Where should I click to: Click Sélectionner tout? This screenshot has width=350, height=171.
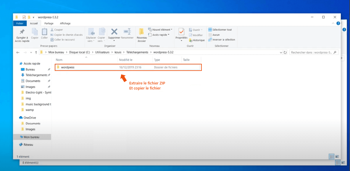pos(220,30)
